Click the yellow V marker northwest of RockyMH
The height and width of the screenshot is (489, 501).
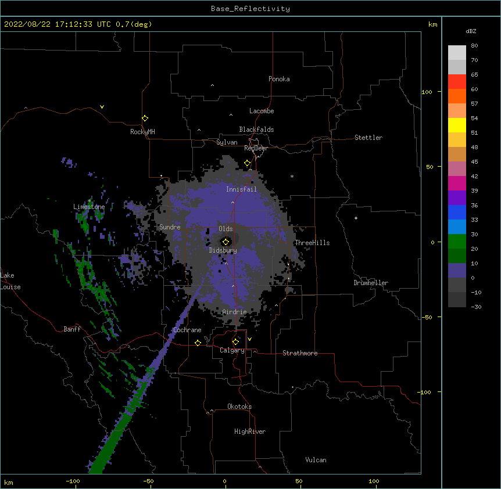click(x=102, y=107)
